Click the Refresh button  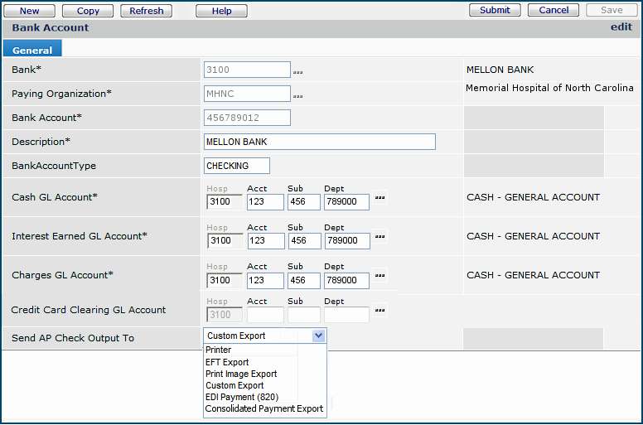pos(147,11)
